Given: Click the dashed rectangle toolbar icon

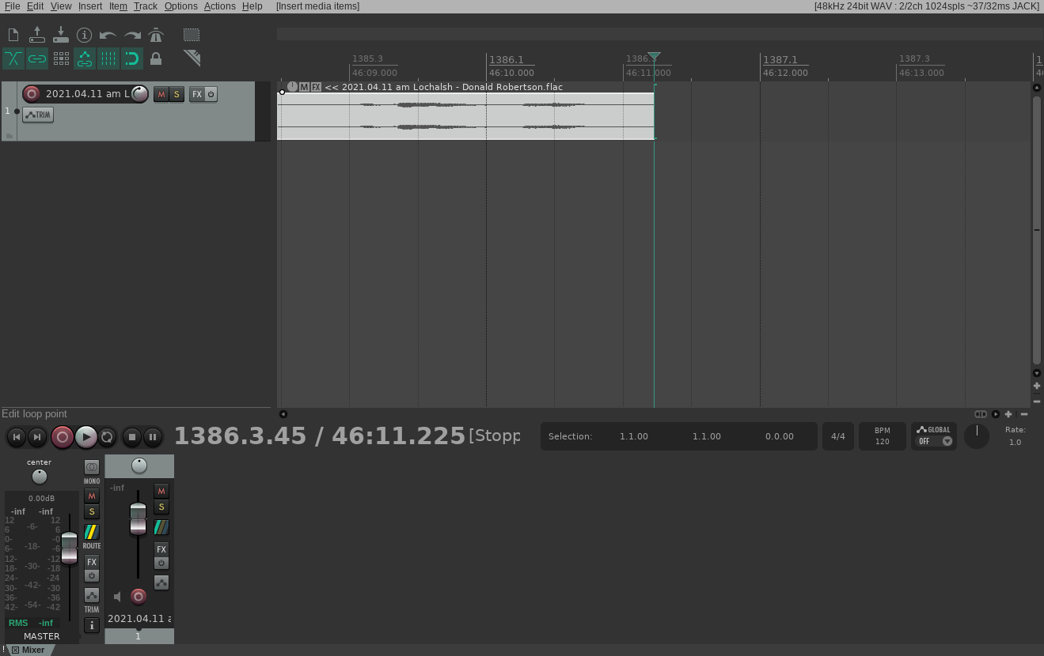Looking at the screenshot, I should coord(192,35).
